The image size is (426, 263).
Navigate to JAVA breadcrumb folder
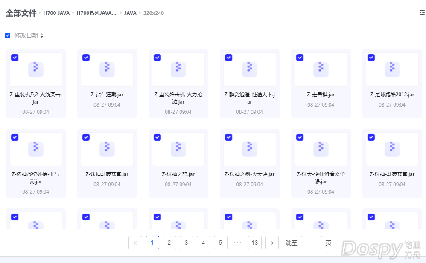131,13
